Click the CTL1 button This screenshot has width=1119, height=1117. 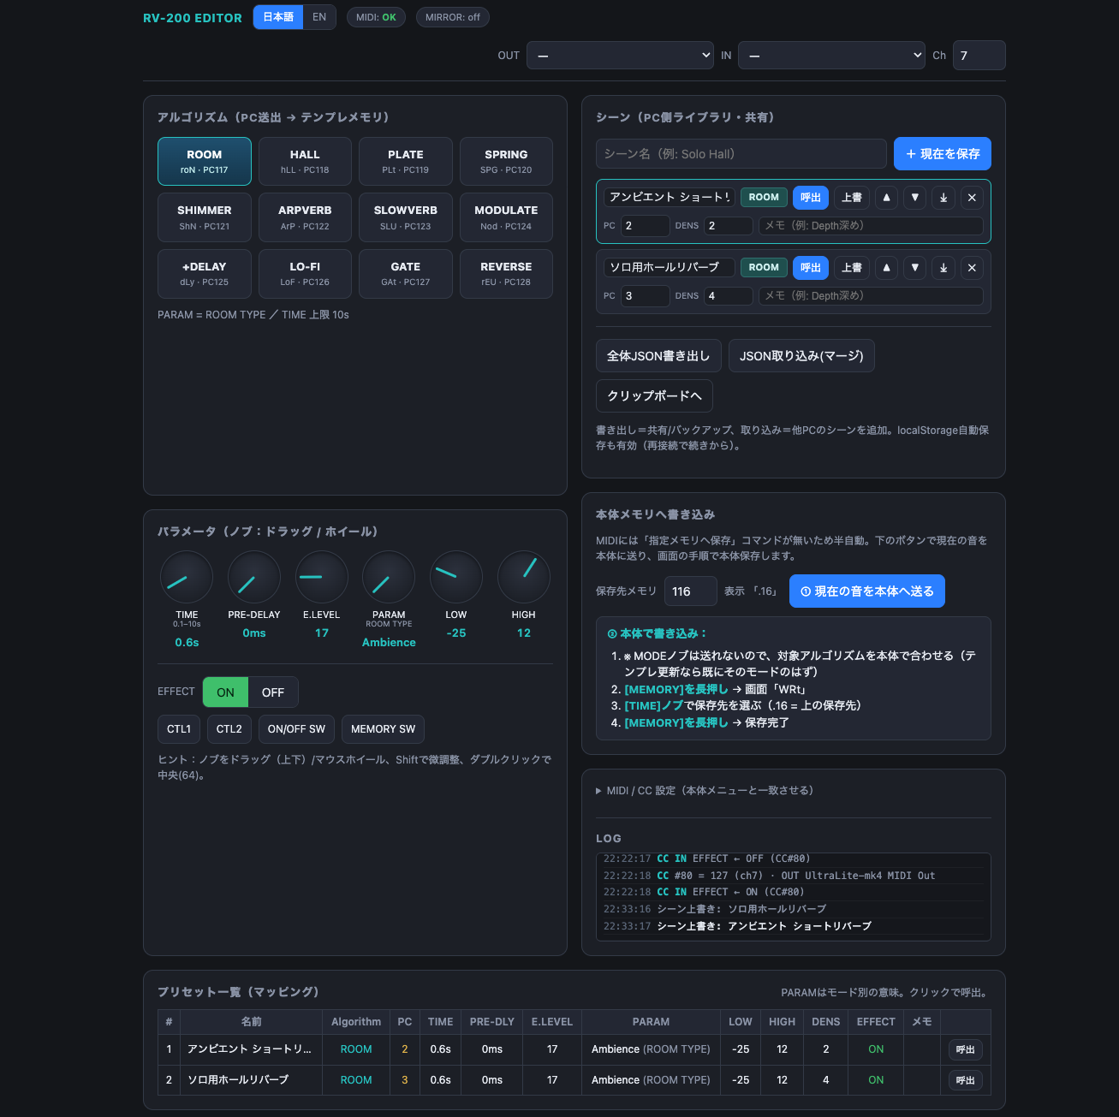pos(179,729)
